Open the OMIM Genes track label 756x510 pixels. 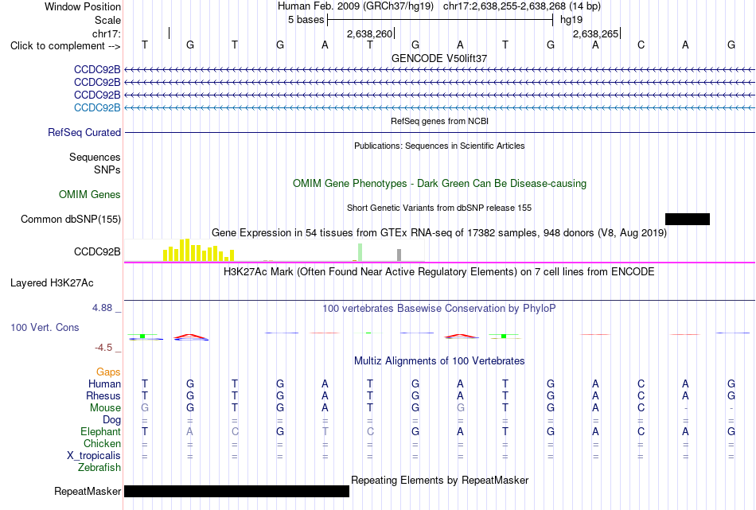click(90, 194)
